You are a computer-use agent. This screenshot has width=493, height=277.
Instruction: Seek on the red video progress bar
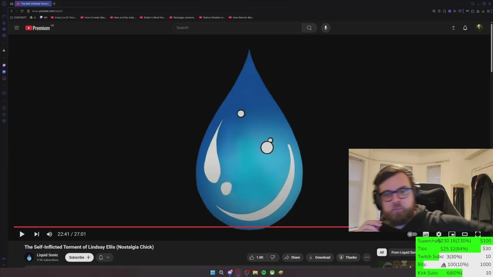pos(181,227)
